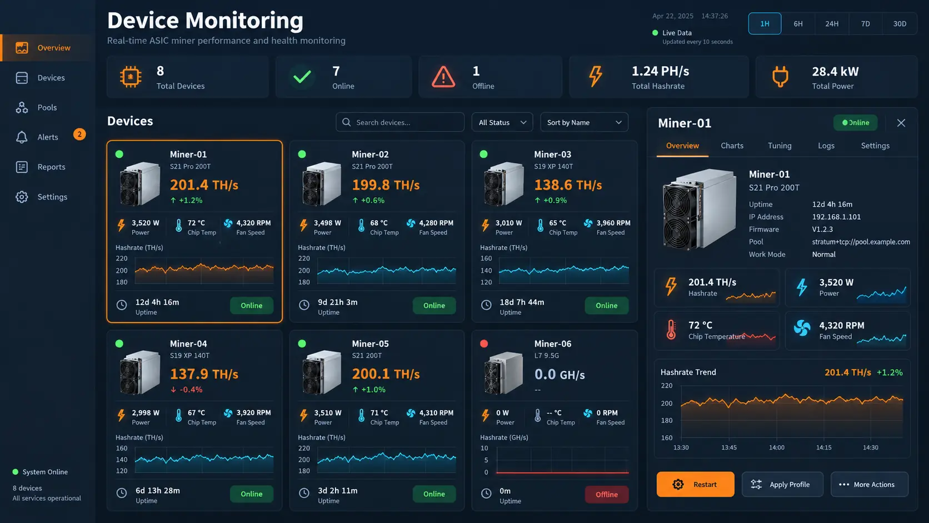
Task: Open the Settings tab in Miner-01 panel
Action: click(x=875, y=146)
